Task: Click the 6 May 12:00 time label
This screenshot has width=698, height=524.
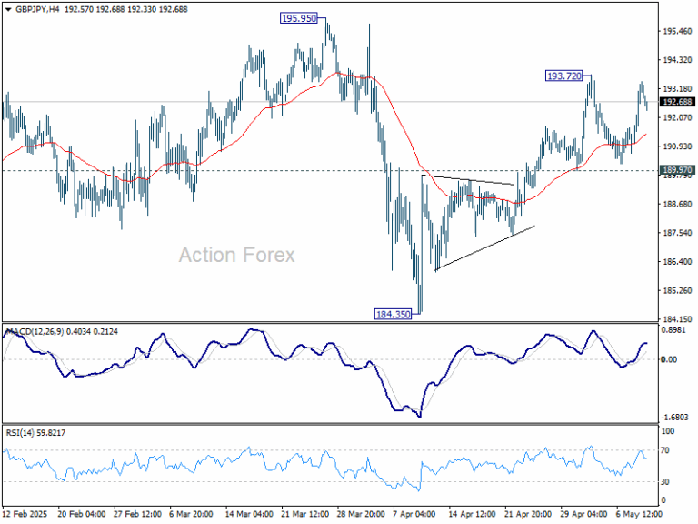Action: (638, 514)
